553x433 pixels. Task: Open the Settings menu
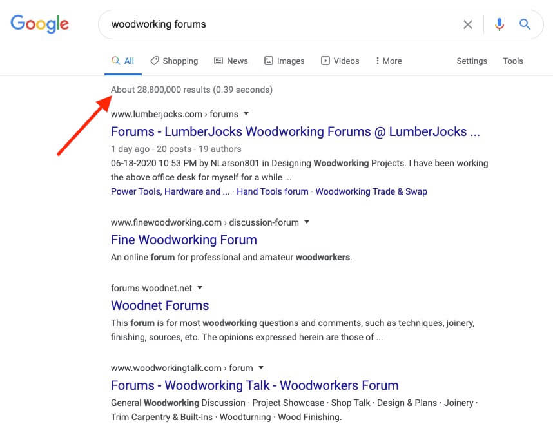[x=471, y=61]
